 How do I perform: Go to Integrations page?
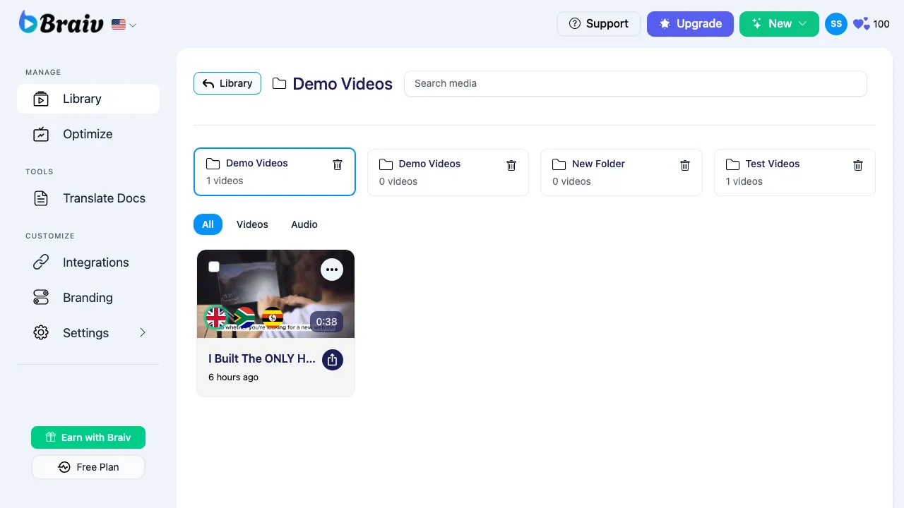pyautogui.click(x=88, y=262)
